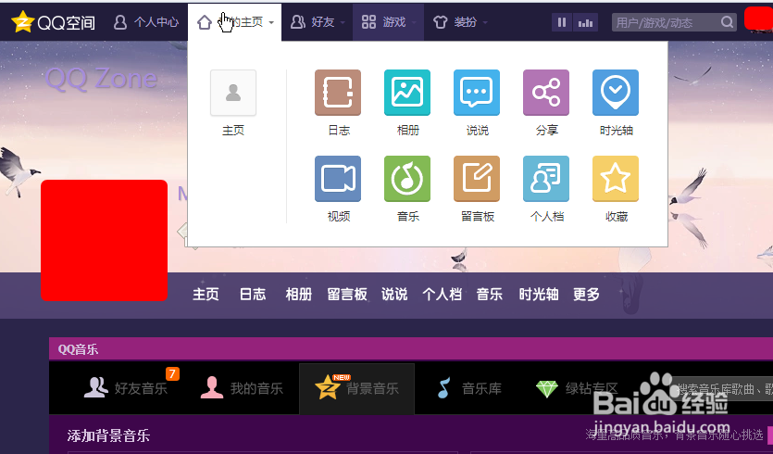Open 留言板 message board icon
Viewport: 773px width, 454px height.
(477, 179)
